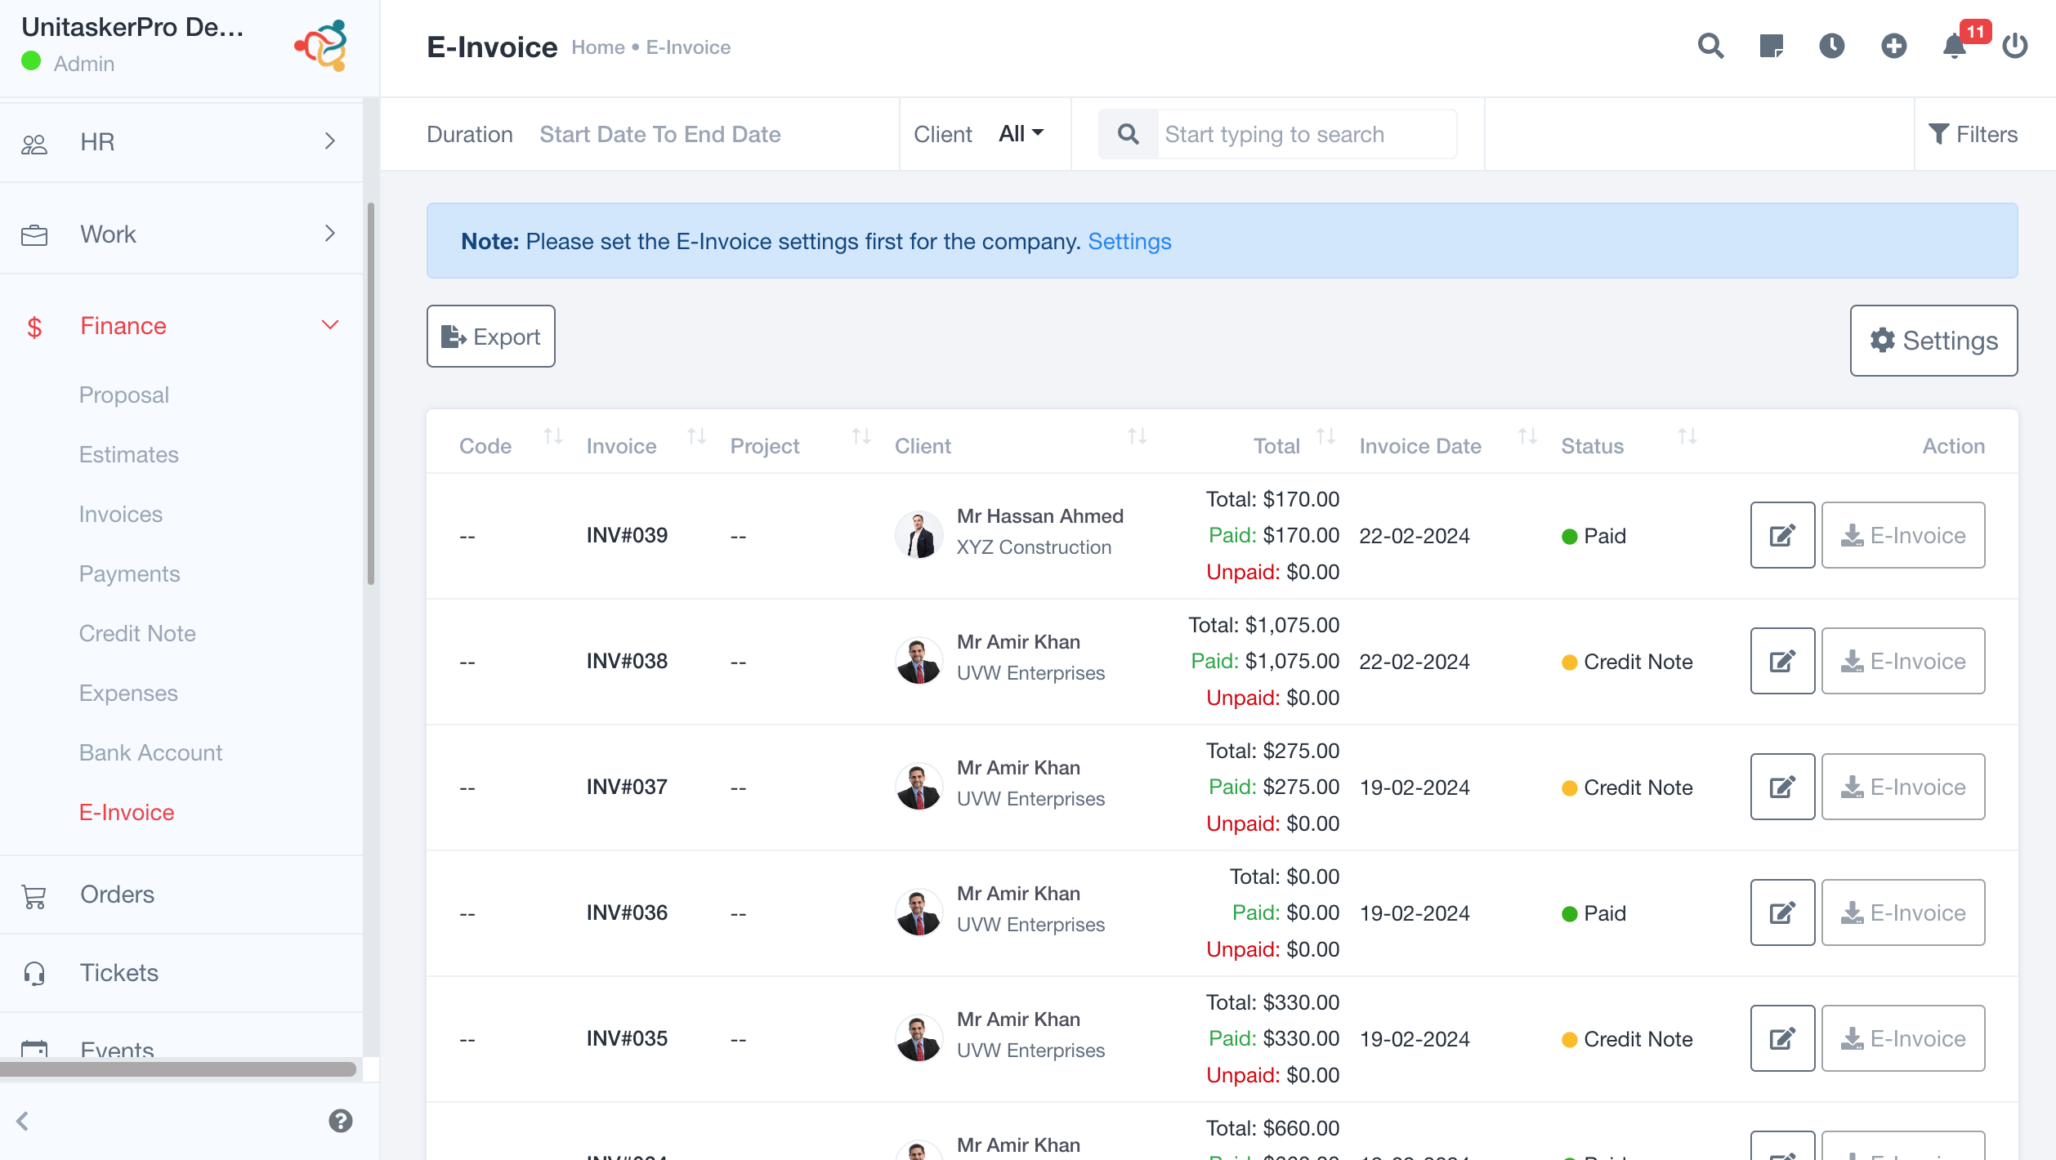Open Invoices in Finance menu

click(x=121, y=514)
